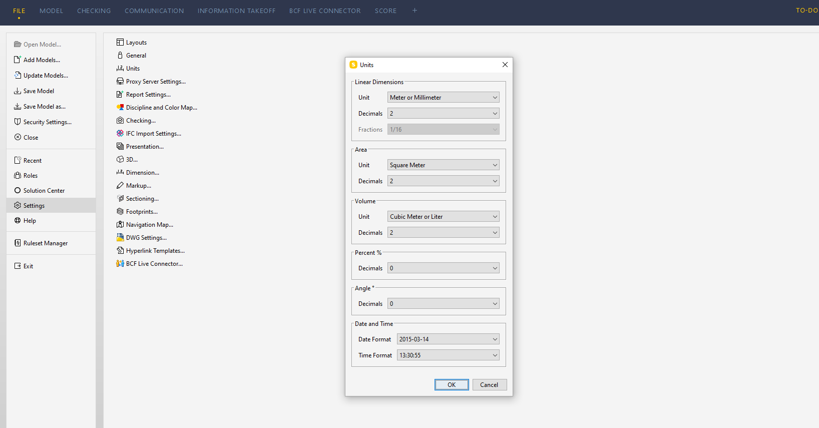The image size is (819, 428).
Task: Click the Update Models icon
Action: 18,75
